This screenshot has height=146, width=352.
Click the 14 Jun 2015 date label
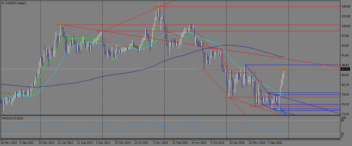[x=199, y=142]
